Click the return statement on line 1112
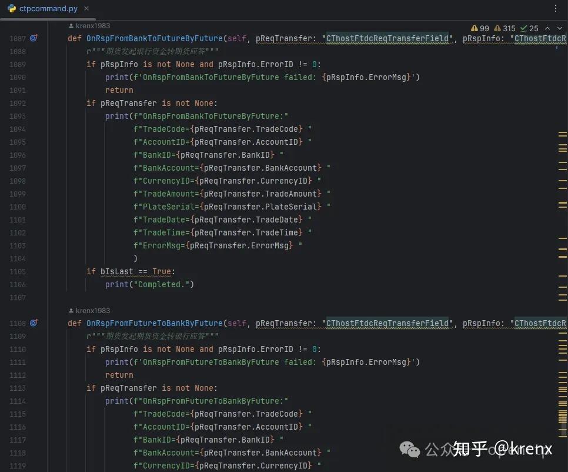 tap(119, 375)
